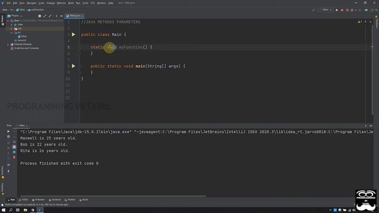Toggle Project side panel stripe button
Screen dimensions: 379x213
tap(2, 20)
